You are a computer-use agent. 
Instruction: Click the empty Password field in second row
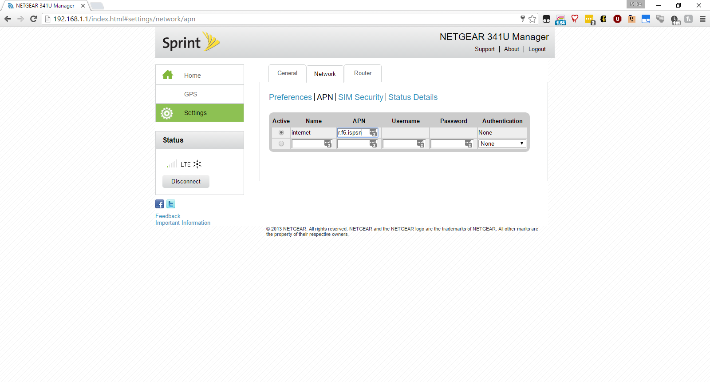point(452,143)
